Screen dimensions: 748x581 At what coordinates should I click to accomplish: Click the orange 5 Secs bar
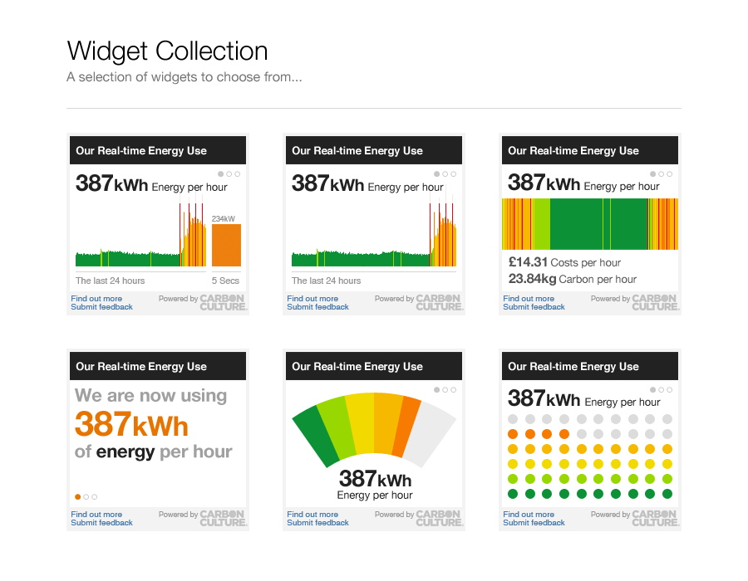226,245
